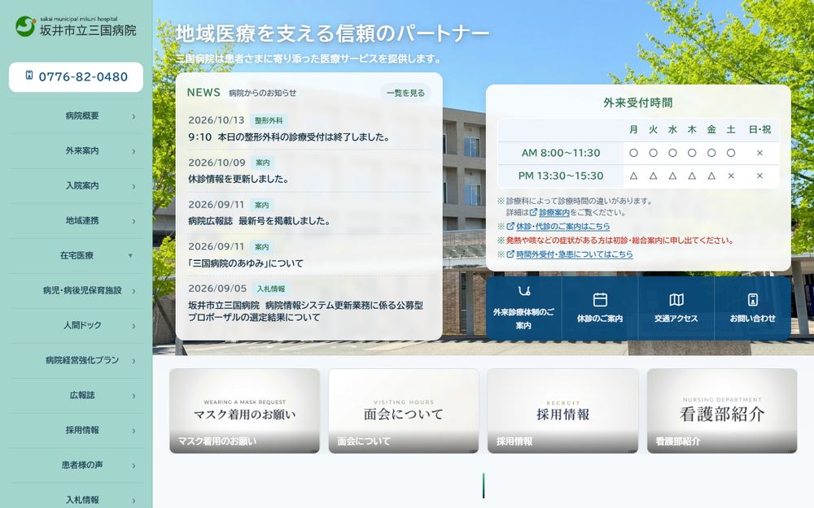Click external-link icon before 時間外受付・急患について
The height and width of the screenshot is (508, 814).
[x=510, y=254]
